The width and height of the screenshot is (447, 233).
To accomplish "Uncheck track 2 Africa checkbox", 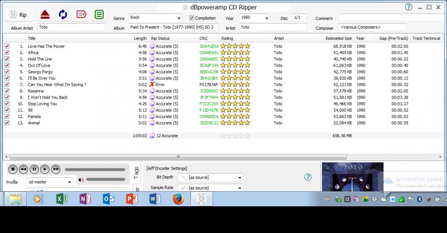I will point(7,52).
